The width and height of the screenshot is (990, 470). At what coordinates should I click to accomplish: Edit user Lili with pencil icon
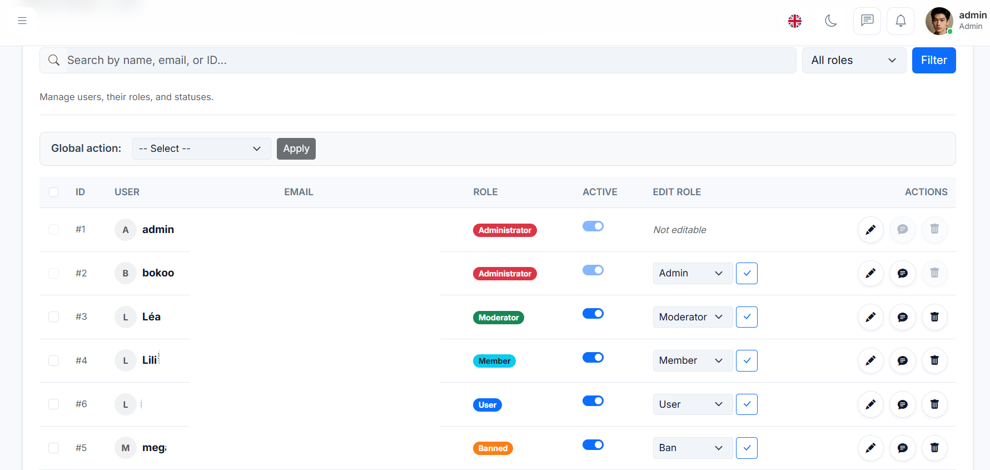pyautogui.click(x=870, y=360)
